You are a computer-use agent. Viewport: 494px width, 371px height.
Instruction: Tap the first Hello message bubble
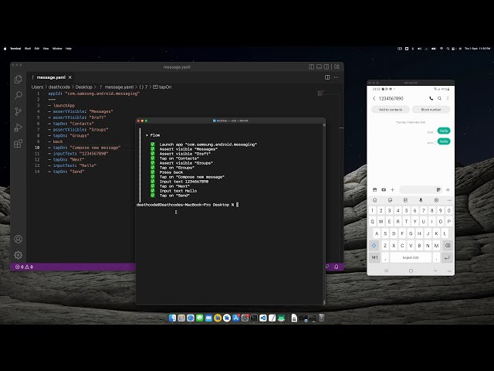(x=444, y=131)
